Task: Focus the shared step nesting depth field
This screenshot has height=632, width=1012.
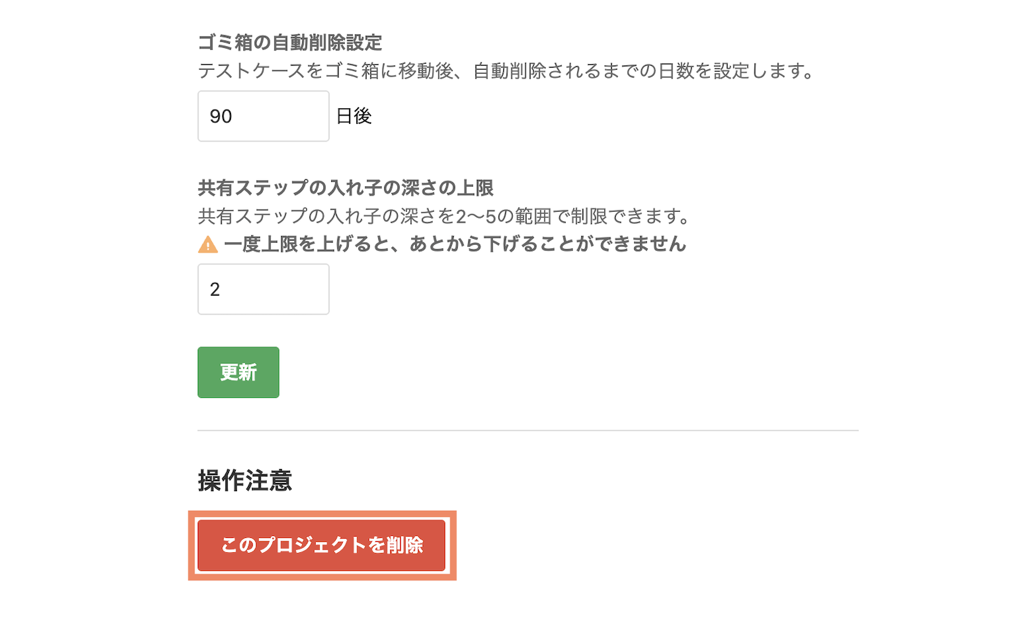Action: pyautogui.click(x=263, y=290)
